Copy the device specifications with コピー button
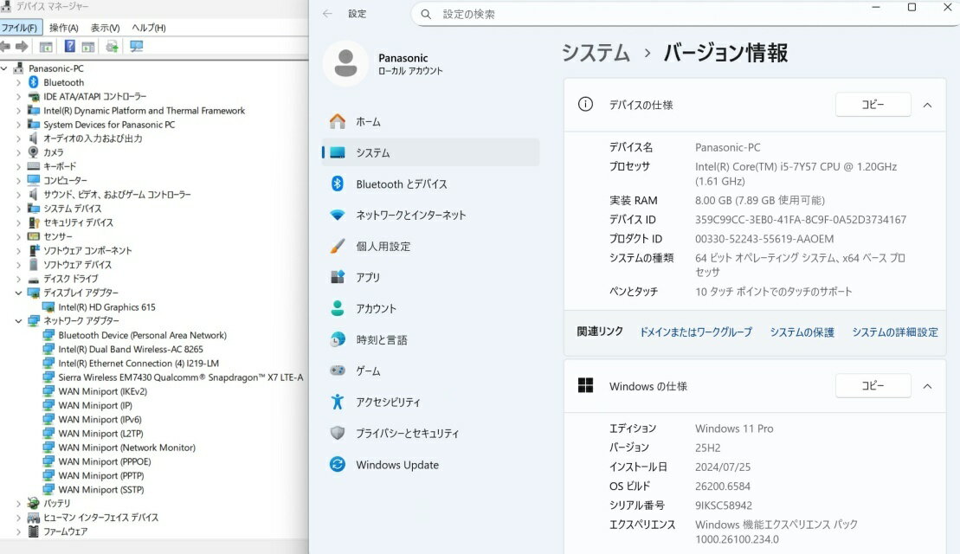This screenshot has width=960, height=554. (x=873, y=105)
